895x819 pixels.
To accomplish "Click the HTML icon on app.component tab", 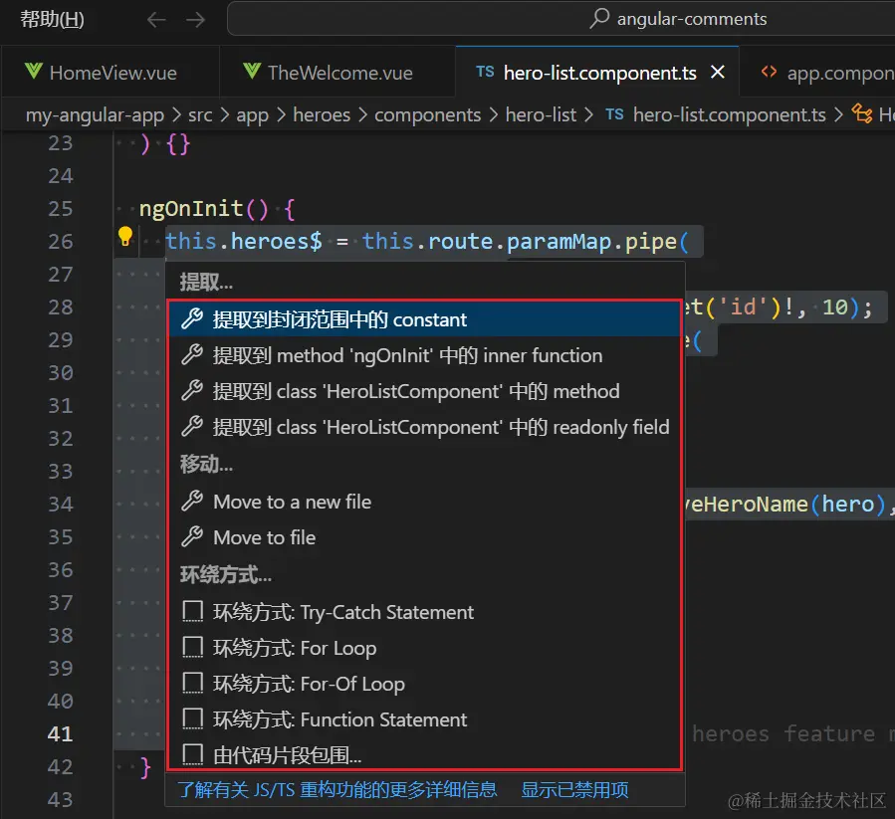I will tap(769, 72).
